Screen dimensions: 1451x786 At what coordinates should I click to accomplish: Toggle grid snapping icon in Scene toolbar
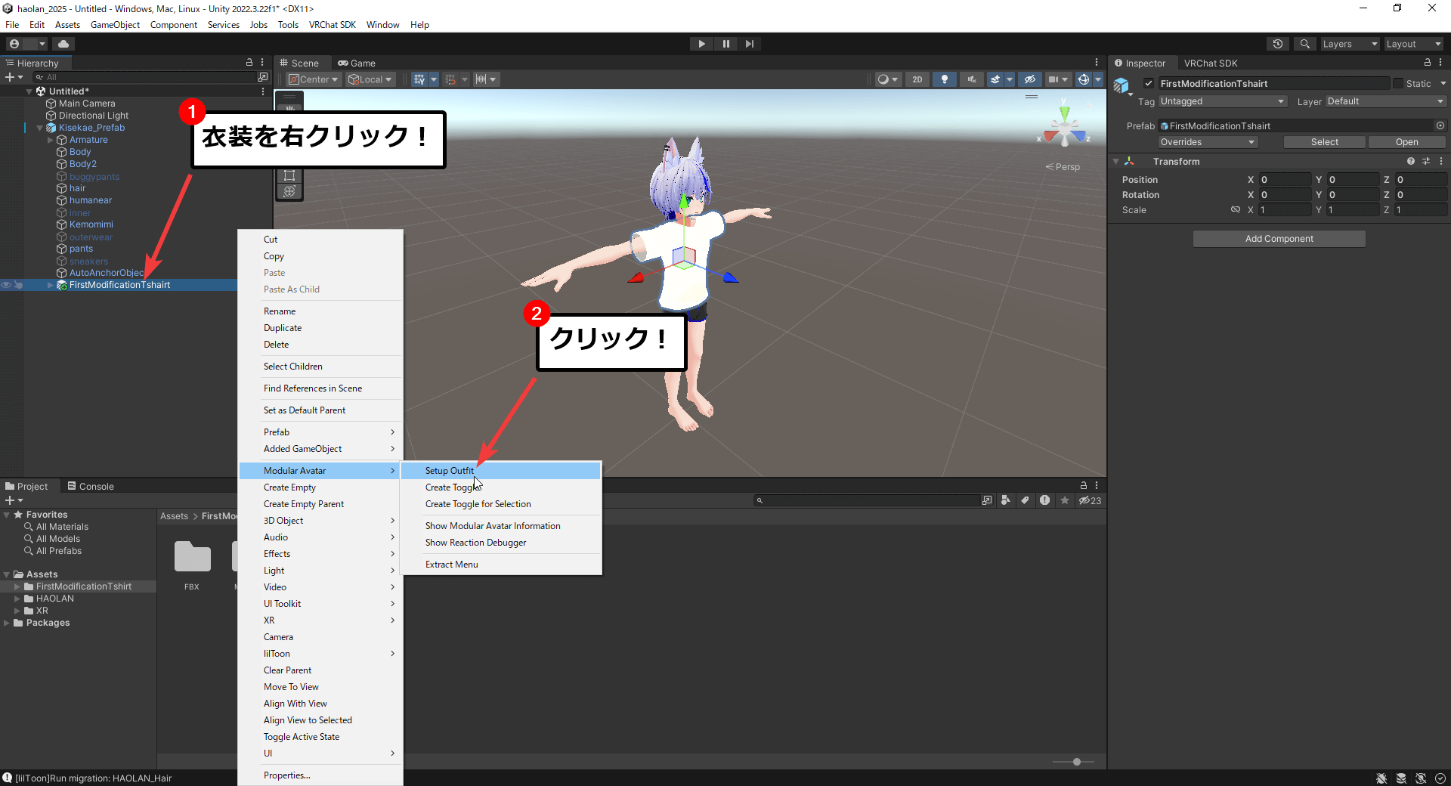(x=450, y=79)
